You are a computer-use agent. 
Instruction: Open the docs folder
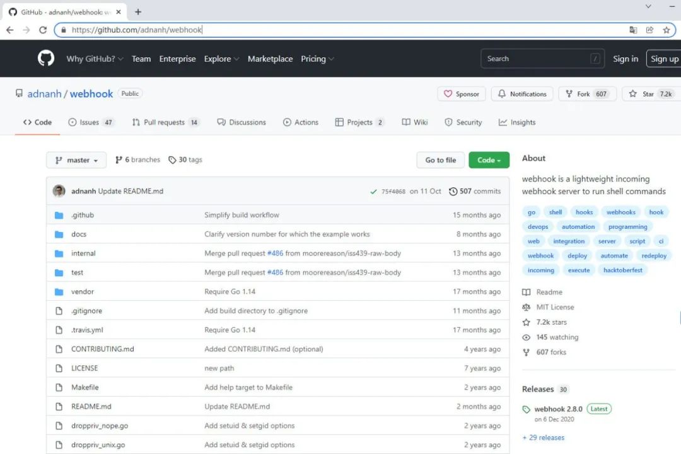(x=79, y=234)
